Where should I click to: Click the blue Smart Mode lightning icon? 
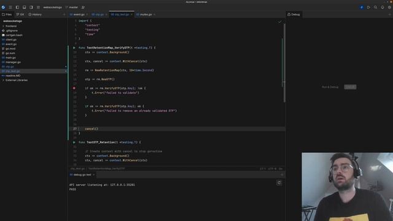click(x=362, y=7)
